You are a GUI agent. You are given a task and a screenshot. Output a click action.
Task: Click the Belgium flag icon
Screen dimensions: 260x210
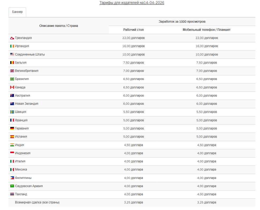(x=12, y=63)
